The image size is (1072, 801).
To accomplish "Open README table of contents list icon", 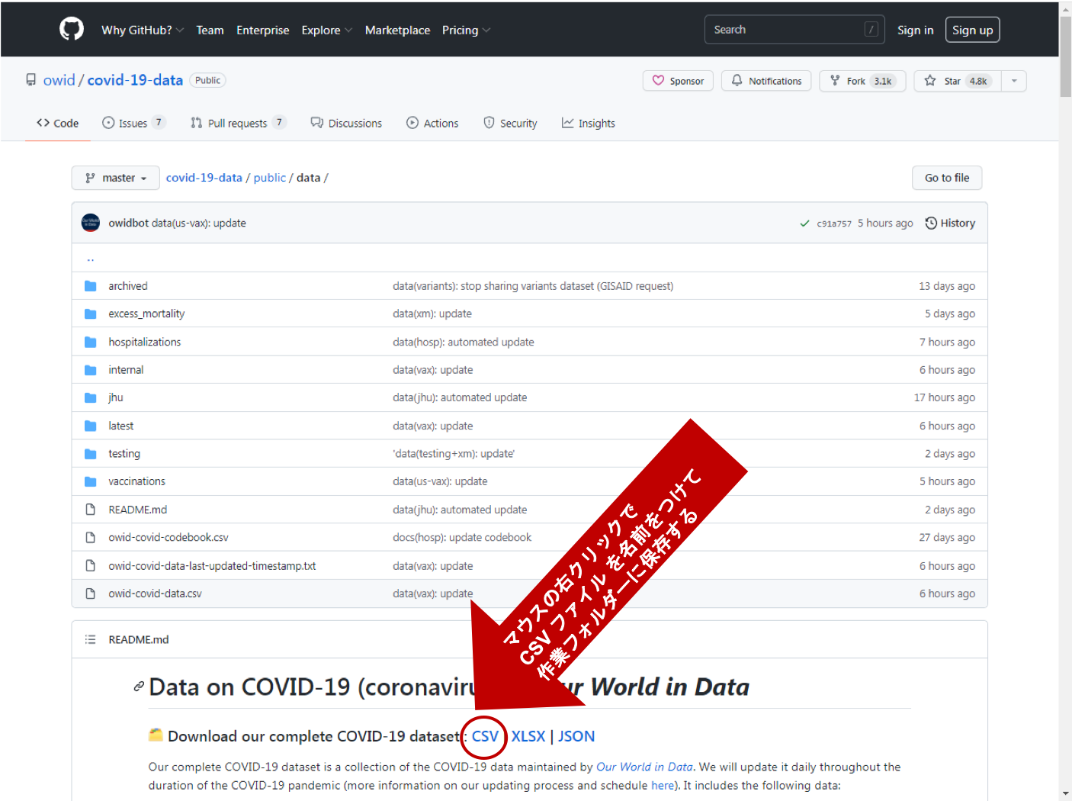I will tap(91, 639).
